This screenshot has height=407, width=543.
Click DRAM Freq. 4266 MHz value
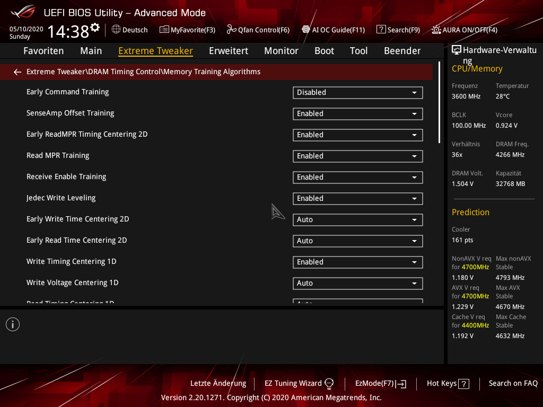click(x=510, y=155)
